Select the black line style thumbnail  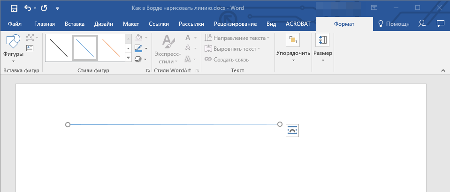[x=59, y=48]
